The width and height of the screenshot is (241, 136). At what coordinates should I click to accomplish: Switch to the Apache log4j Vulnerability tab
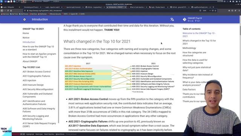(x=74, y=7)
